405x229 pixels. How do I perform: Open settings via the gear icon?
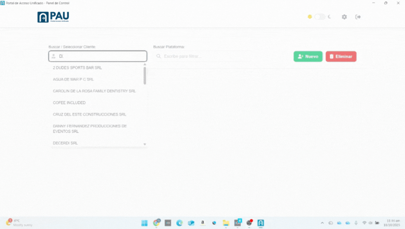(x=344, y=17)
